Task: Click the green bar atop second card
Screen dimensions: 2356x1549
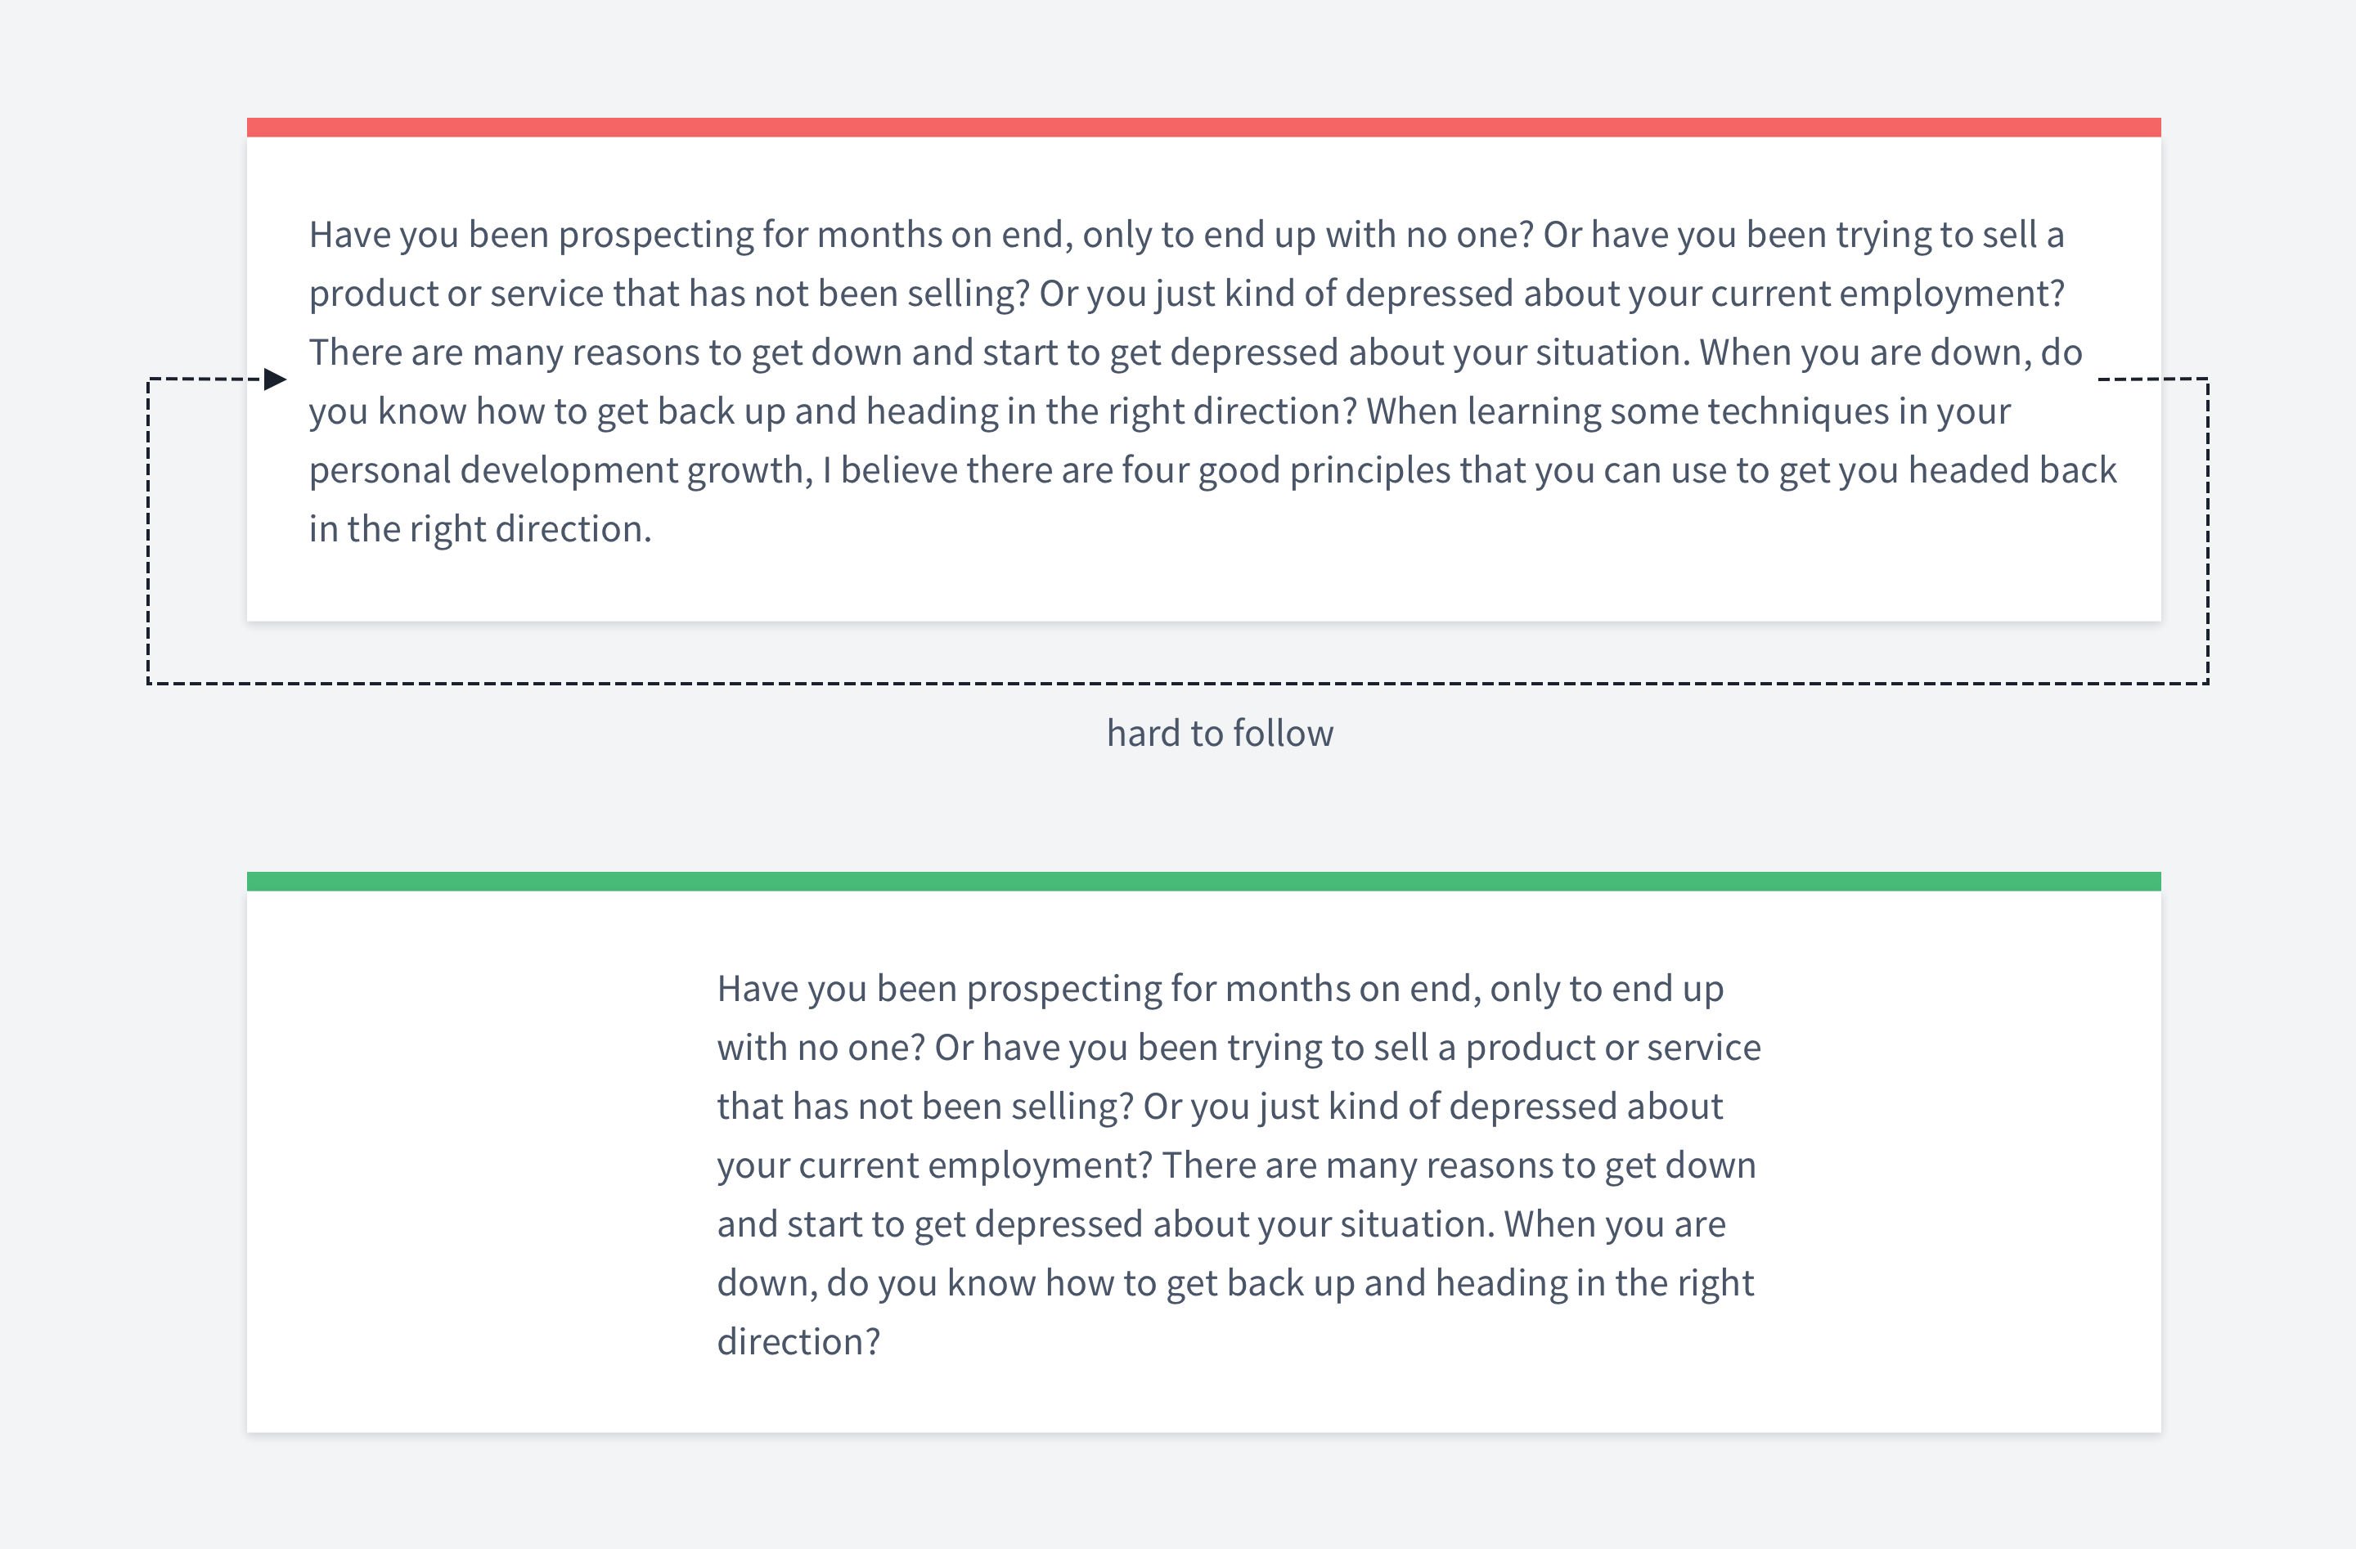Action: [x=1203, y=881]
